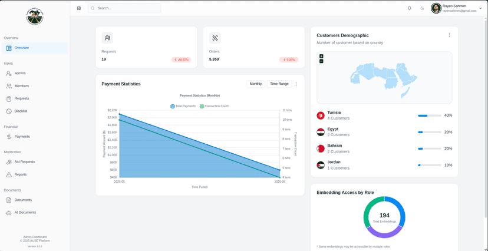
Task: Click the Payments dollar icon
Action: click(x=9, y=137)
